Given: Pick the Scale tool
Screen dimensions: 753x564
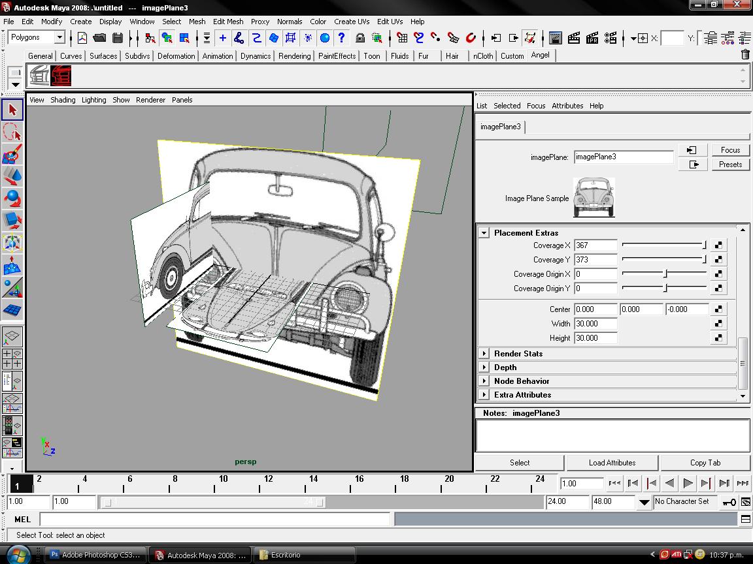Looking at the screenshot, I should point(12,221).
